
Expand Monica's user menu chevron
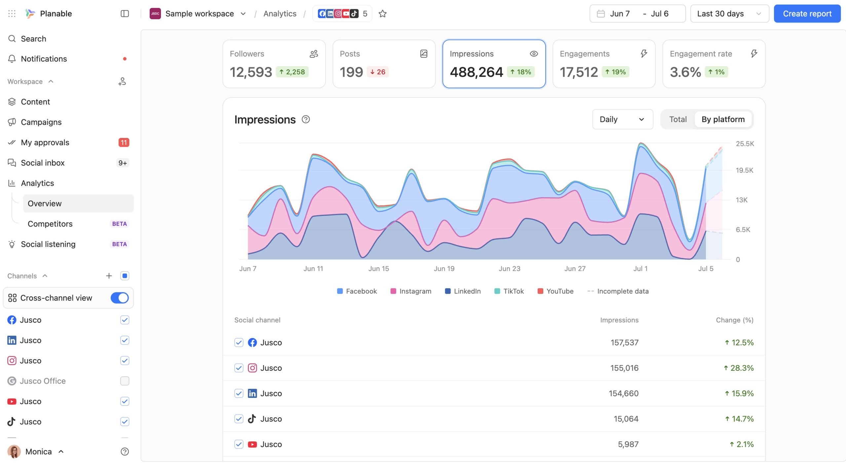tap(61, 451)
